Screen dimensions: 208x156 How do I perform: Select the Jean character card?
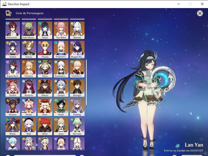tap(61, 126)
